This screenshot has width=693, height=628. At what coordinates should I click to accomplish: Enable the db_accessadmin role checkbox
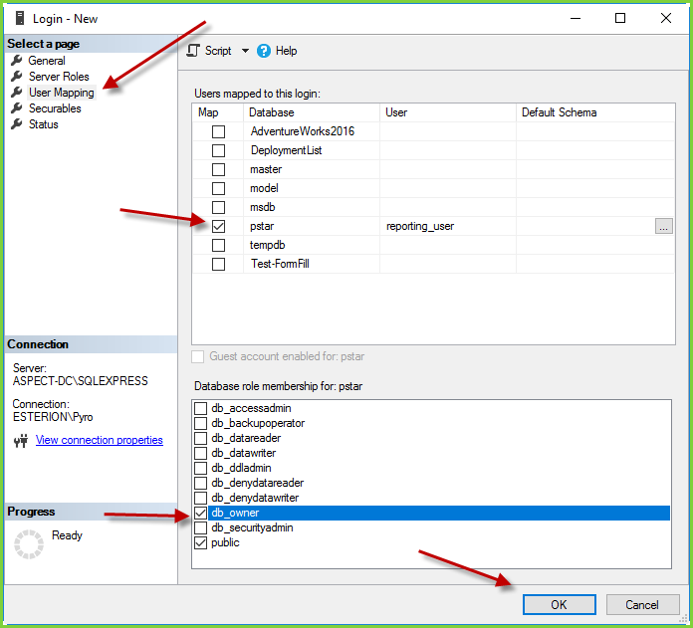point(201,408)
